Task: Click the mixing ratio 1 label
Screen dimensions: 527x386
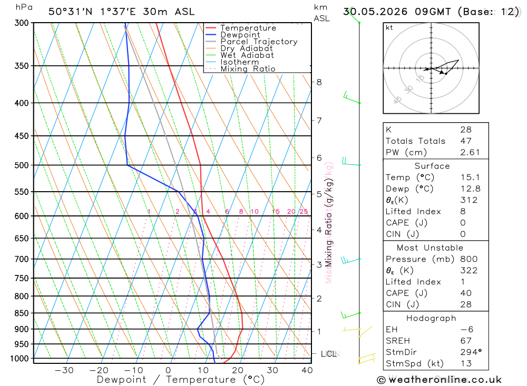Action: coord(149,211)
